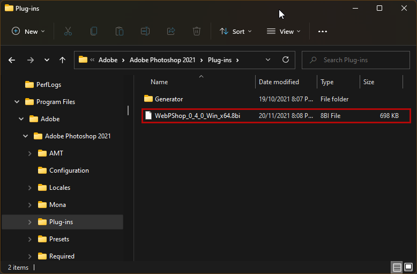Click the hidden breadcrumb chevrons

(92, 60)
